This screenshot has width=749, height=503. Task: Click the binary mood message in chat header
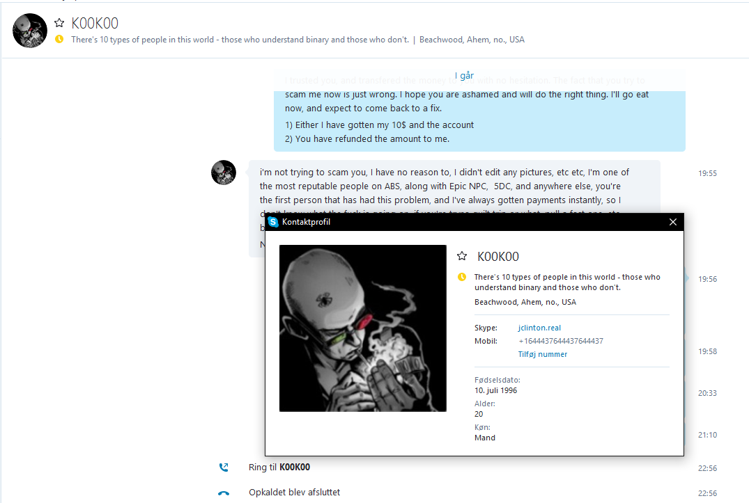point(240,40)
